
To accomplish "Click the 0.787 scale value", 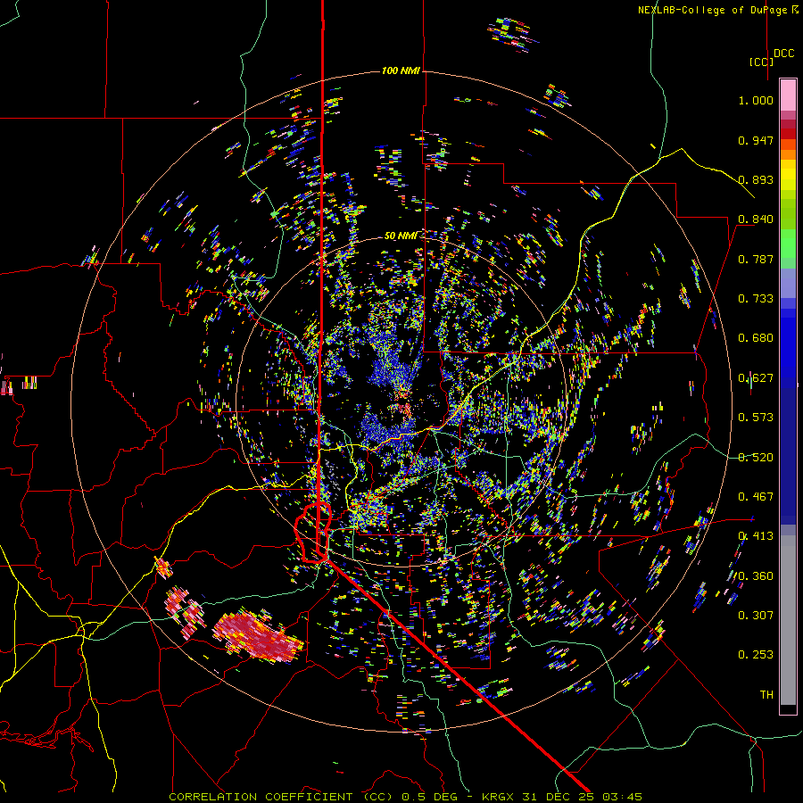I will pyautogui.click(x=756, y=259).
